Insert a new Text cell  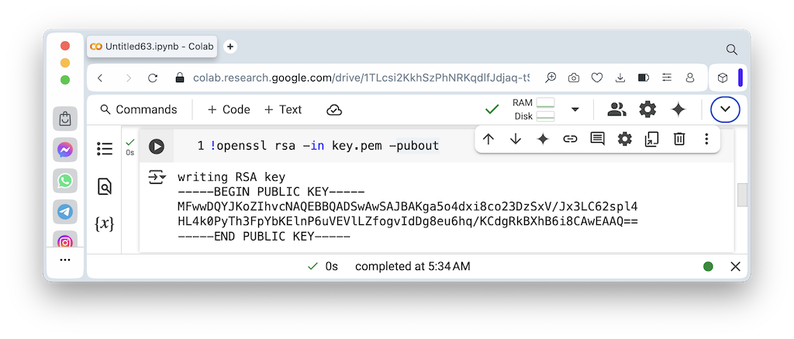[283, 109]
